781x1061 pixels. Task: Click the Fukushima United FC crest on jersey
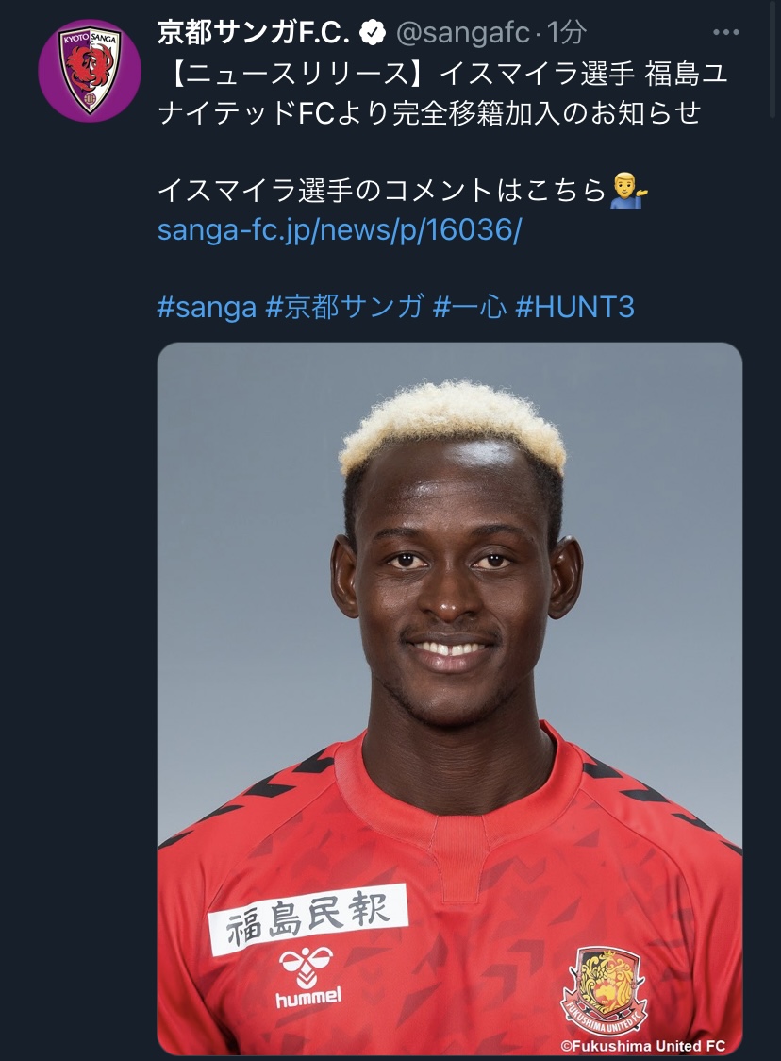click(604, 991)
